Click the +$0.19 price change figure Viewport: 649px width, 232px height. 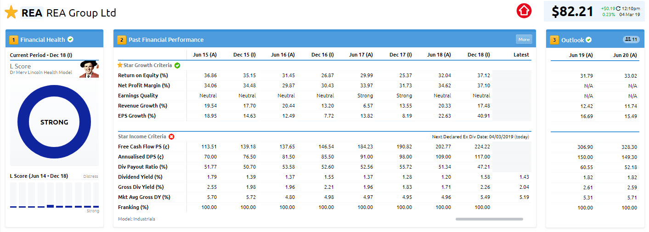coord(608,8)
